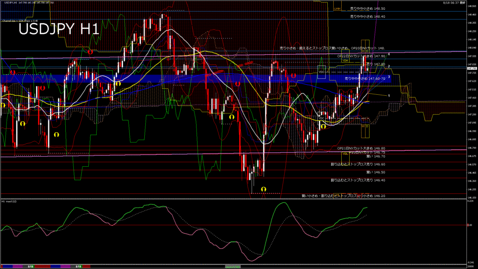Click the YDH yellow box marker
Viewport: 478px width, 269px height.
(345, 60)
